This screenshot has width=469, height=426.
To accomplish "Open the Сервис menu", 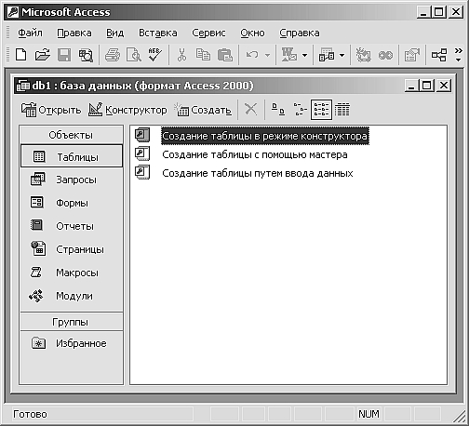I will click(208, 33).
